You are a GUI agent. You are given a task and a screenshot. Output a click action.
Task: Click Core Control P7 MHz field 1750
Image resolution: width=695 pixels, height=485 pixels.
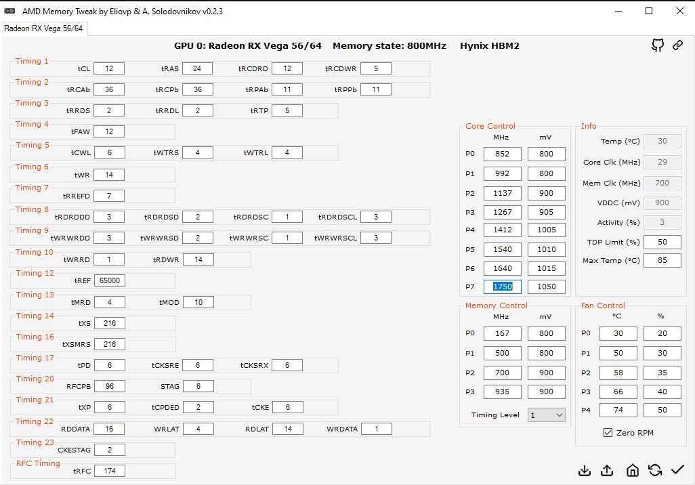tap(502, 287)
